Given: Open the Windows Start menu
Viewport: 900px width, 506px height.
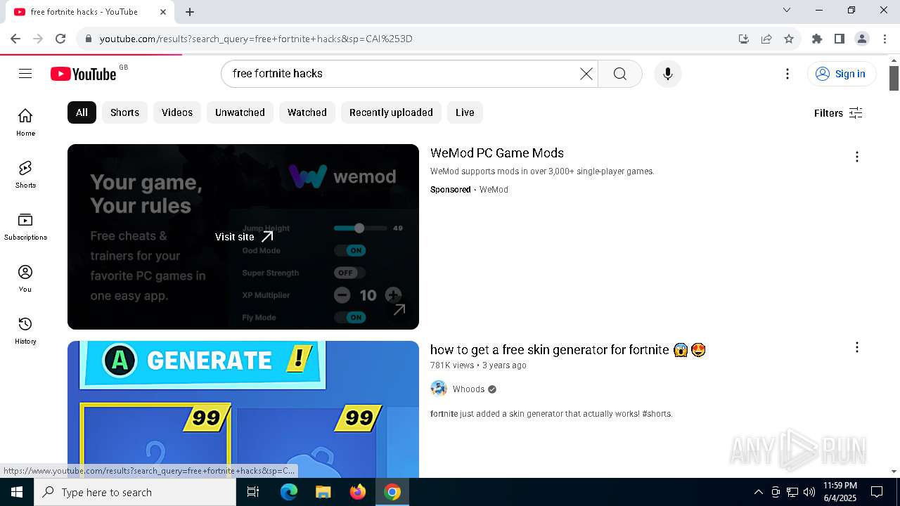Looking at the screenshot, I should [17, 492].
